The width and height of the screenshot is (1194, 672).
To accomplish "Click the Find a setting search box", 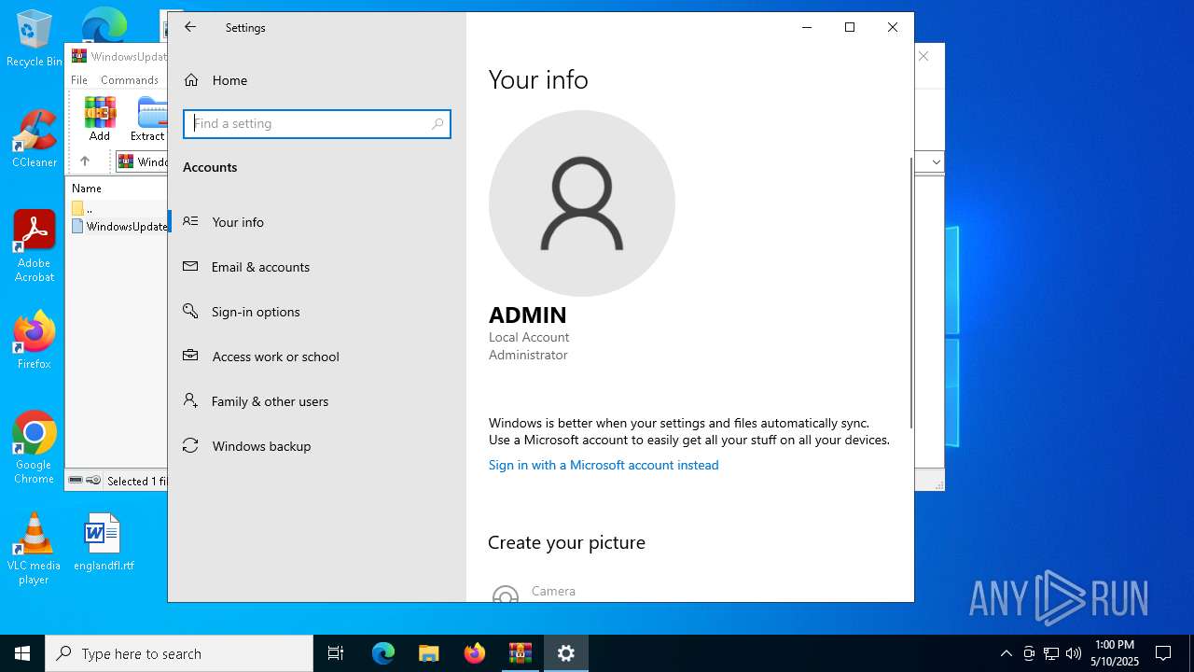I will pos(317,124).
